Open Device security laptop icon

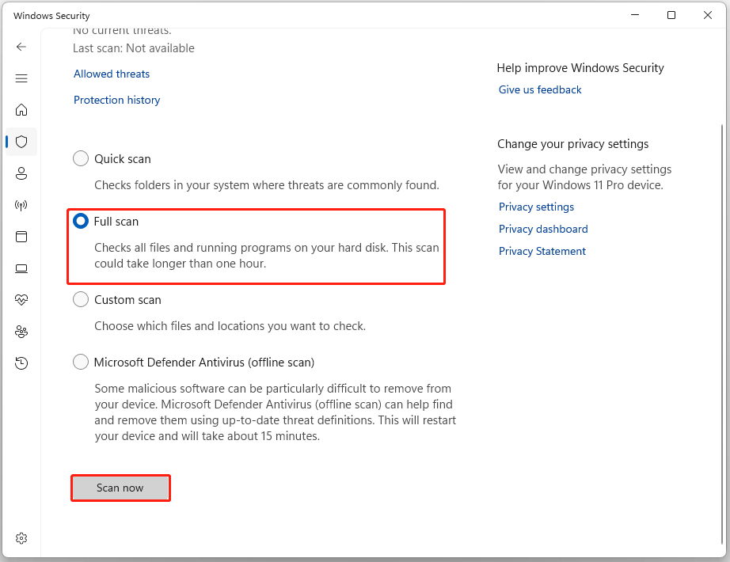21,268
